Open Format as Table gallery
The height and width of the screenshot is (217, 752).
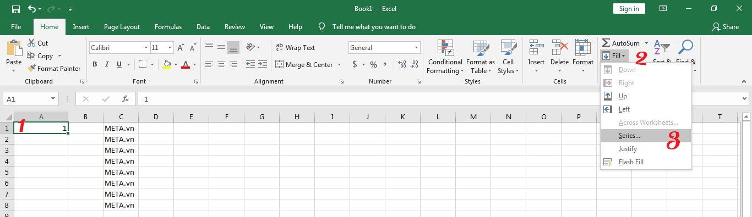pos(480,57)
